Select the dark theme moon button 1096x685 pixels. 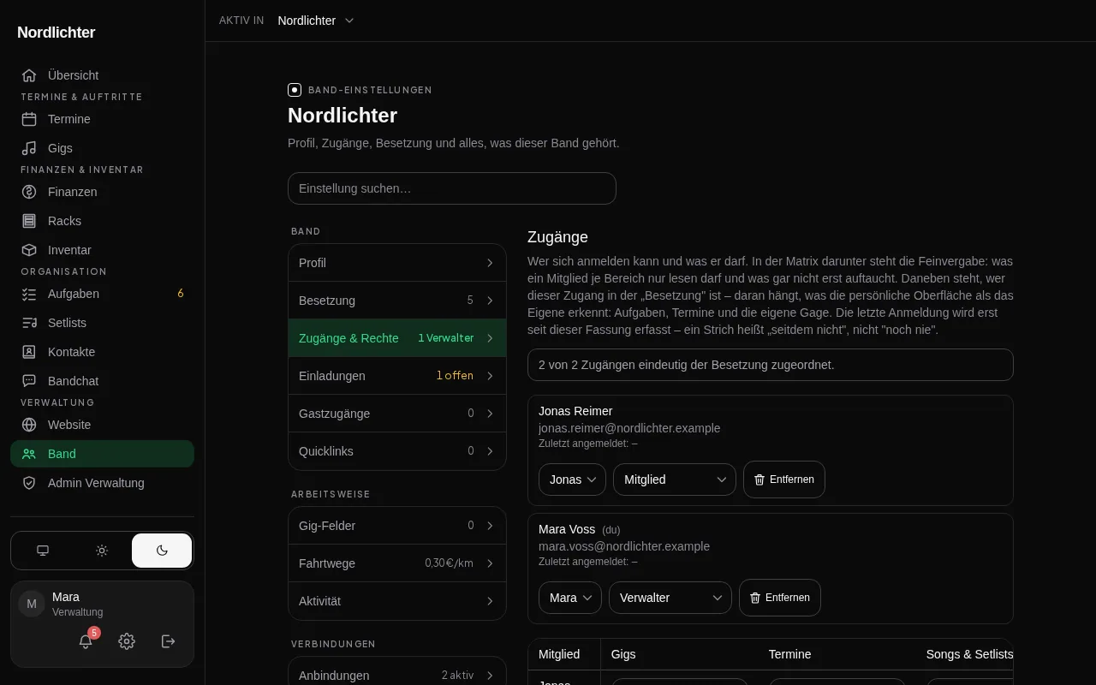click(162, 551)
